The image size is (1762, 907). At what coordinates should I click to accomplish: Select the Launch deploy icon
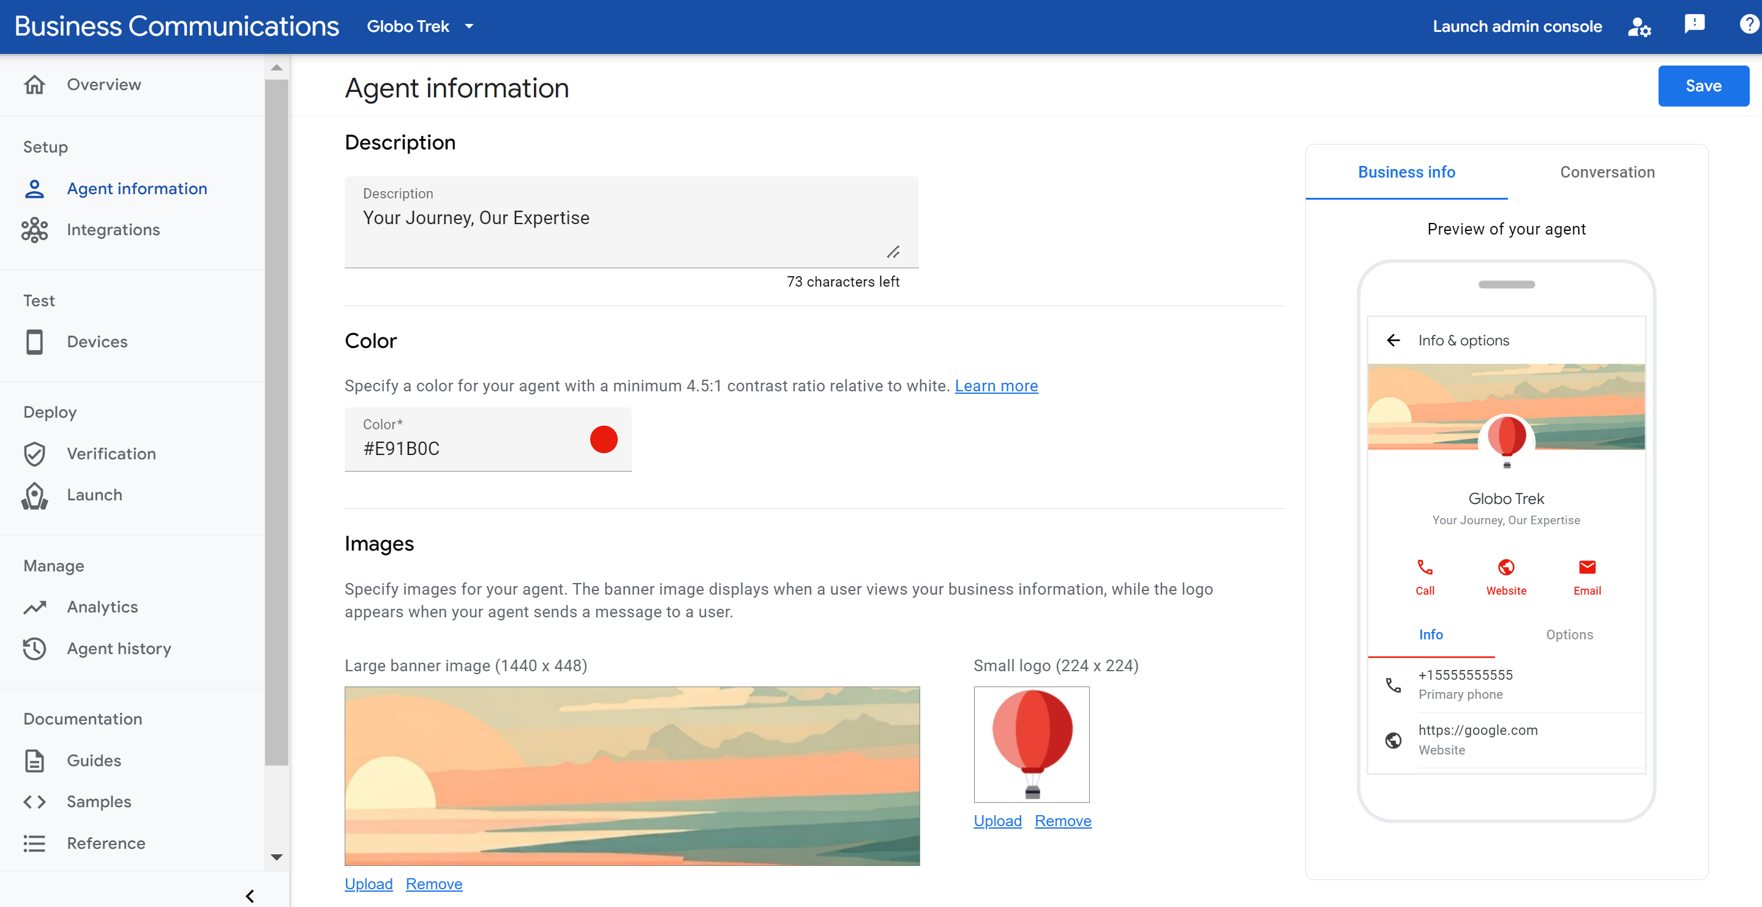click(35, 495)
